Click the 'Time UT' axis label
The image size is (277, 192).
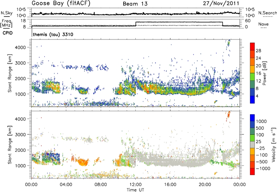tap(135, 190)
